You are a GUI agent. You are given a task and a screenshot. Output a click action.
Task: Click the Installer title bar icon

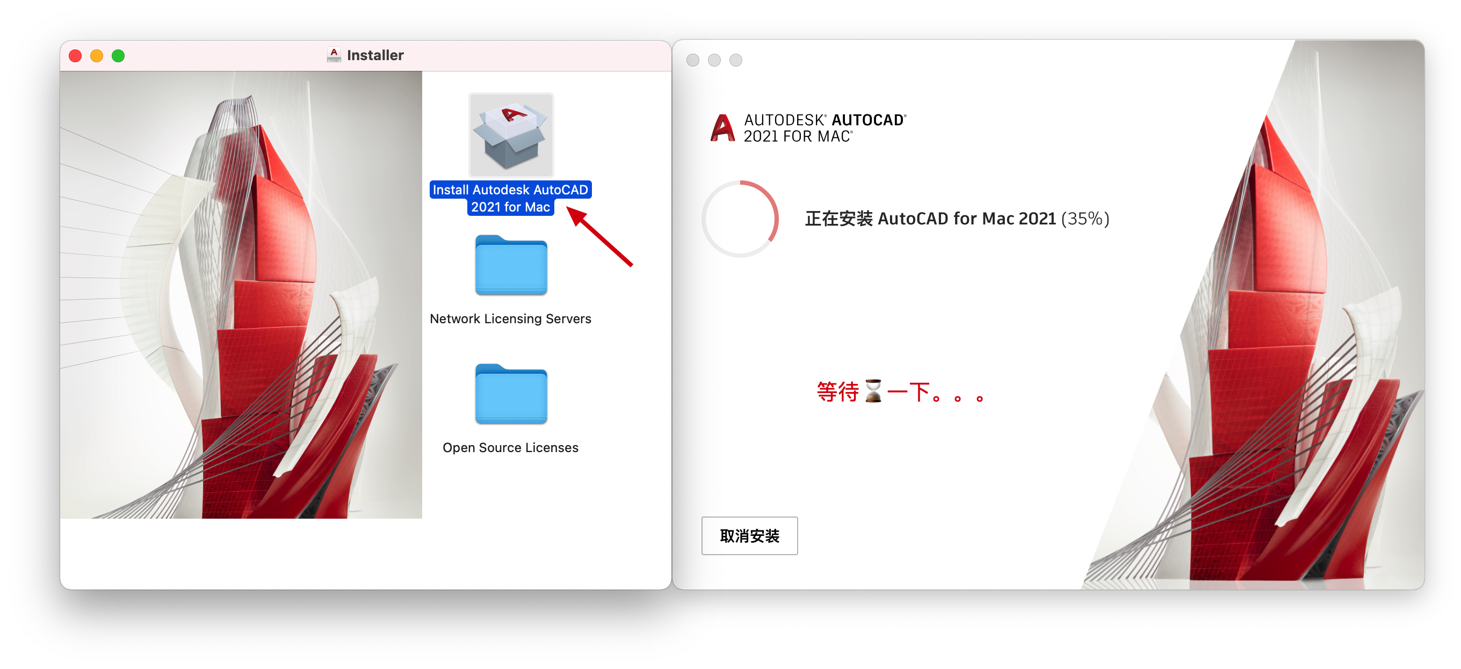[334, 55]
